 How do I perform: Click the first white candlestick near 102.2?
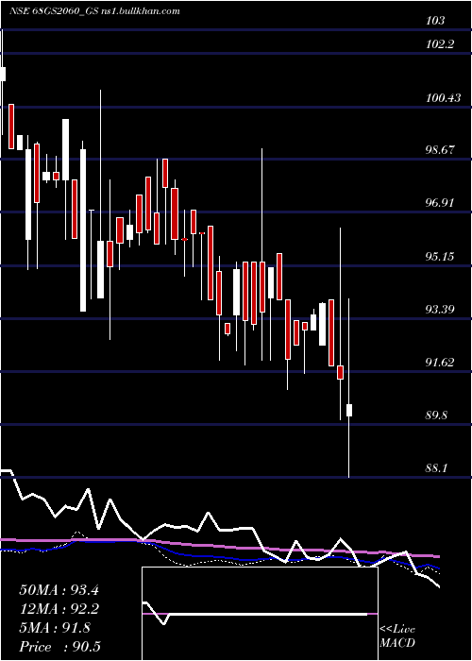3,74
